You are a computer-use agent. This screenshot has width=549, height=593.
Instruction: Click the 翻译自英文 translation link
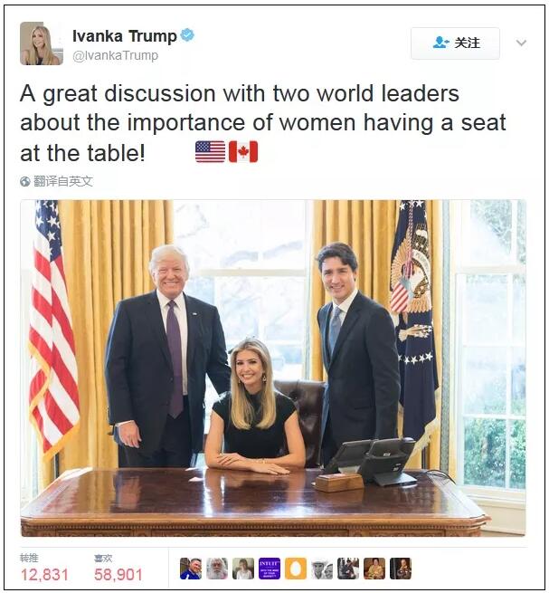[x=62, y=182]
